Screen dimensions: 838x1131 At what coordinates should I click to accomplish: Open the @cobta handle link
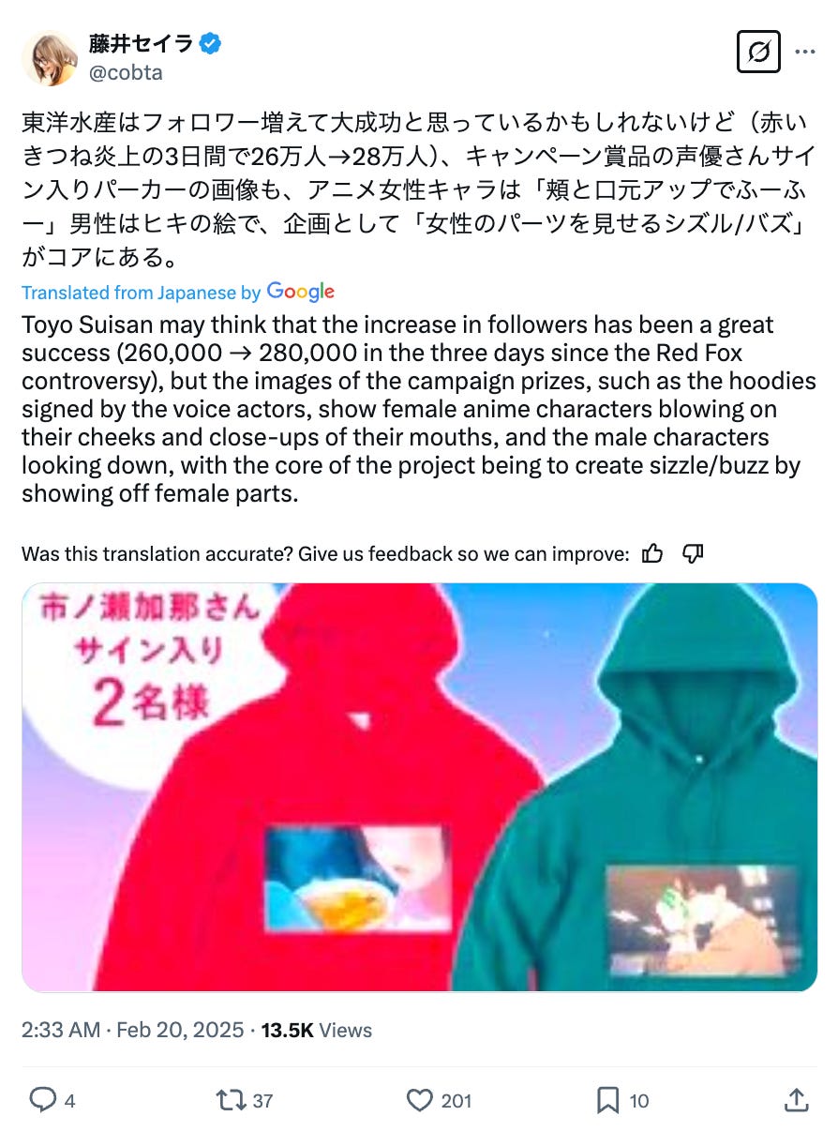(125, 71)
